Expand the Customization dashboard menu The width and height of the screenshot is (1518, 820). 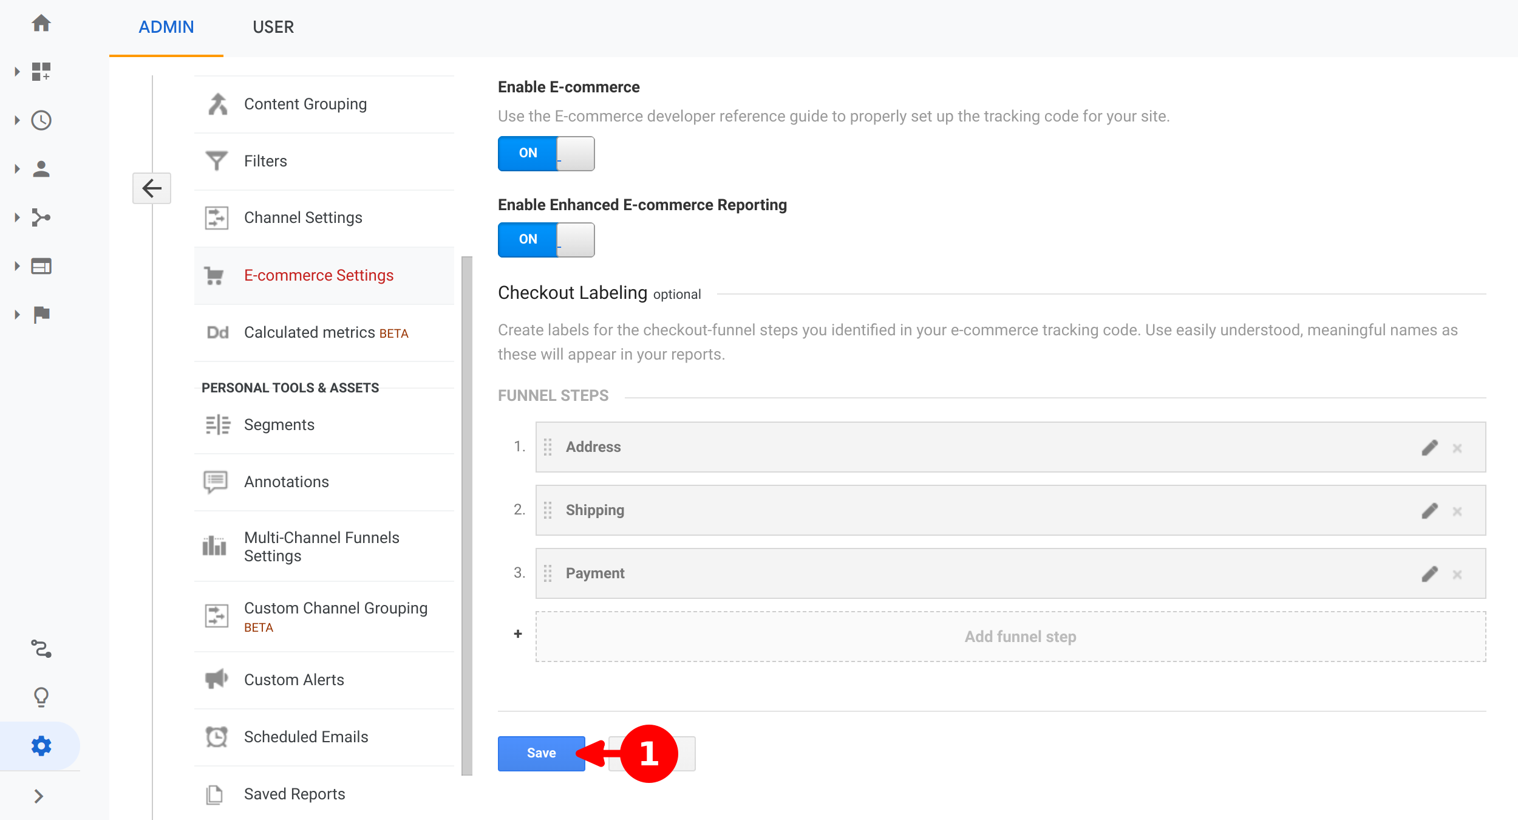pyautogui.click(x=41, y=72)
